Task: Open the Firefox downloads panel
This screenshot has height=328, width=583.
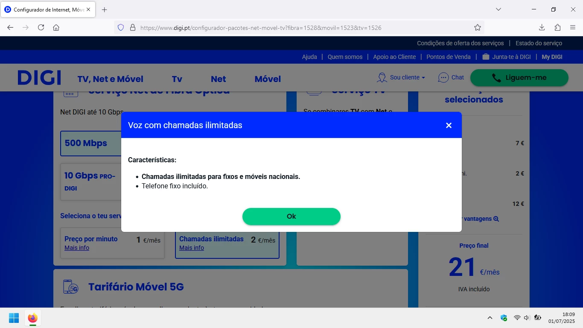Action: coord(542,27)
